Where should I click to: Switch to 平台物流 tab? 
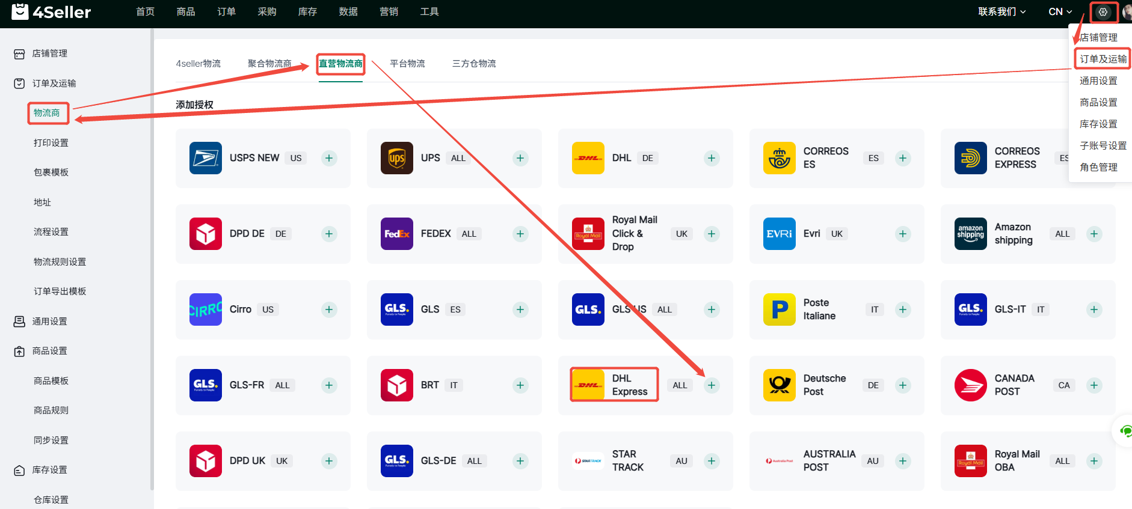pos(407,63)
